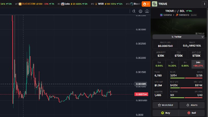Select the 1H timeframe stats
The height and width of the screenshot is (117, 208).
click(x=172, y=64)
